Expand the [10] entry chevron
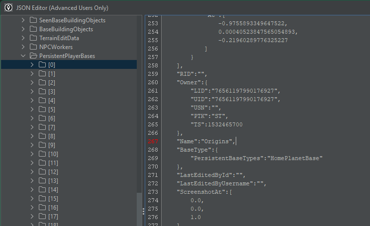Screen dimensions: 370x226 (32, 154)
